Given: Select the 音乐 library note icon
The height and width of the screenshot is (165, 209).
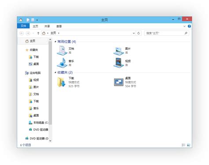Looking at the screenshot, I should (62, 63).
